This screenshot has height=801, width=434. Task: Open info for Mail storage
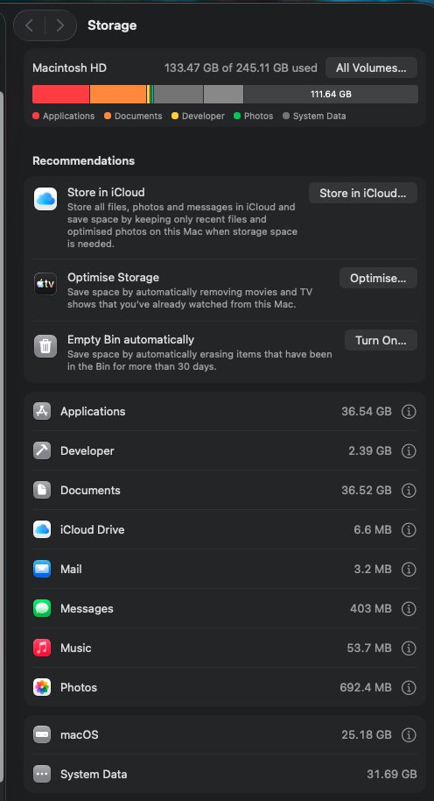click(x=409, y=569)
